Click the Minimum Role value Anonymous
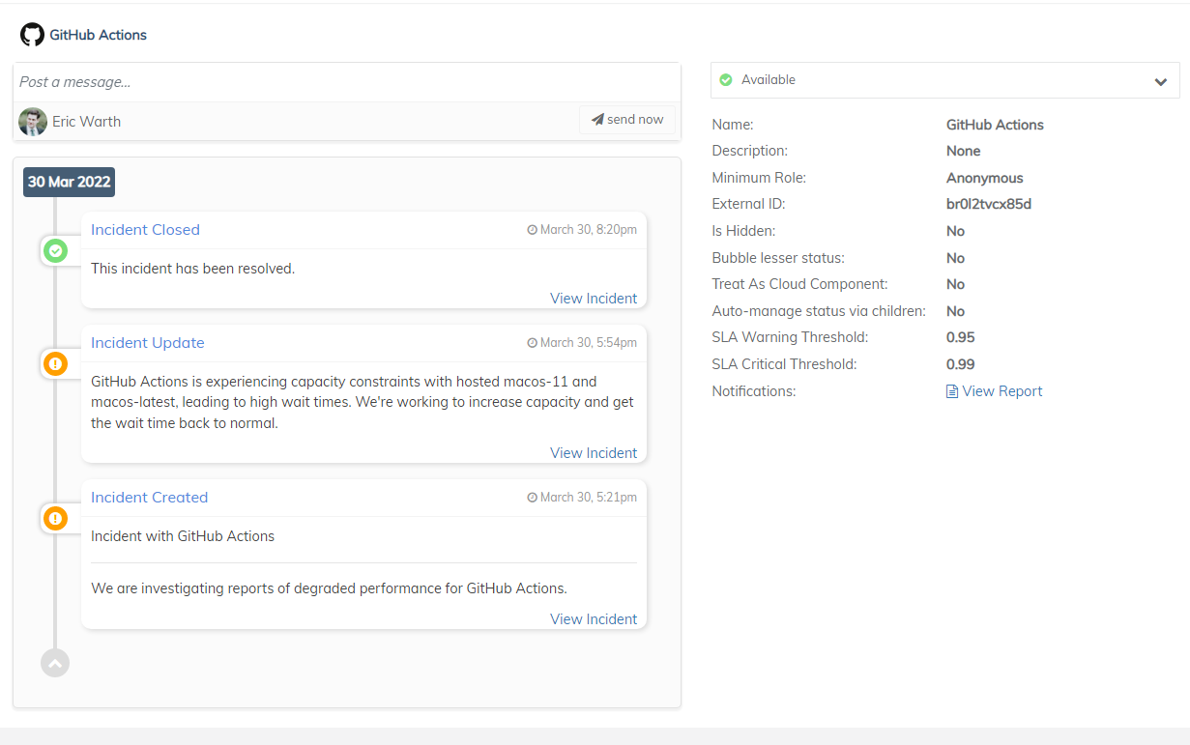The width and height of the screenshot is (1190, 745). coord(984,178)
